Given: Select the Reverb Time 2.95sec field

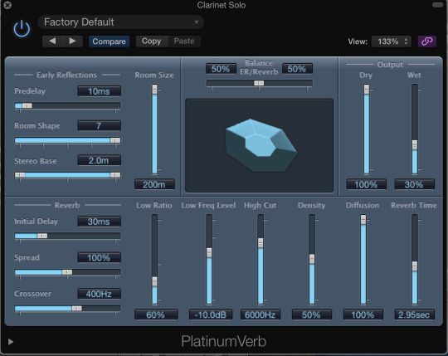Looking at the screenshot, I should click(414, 315).
